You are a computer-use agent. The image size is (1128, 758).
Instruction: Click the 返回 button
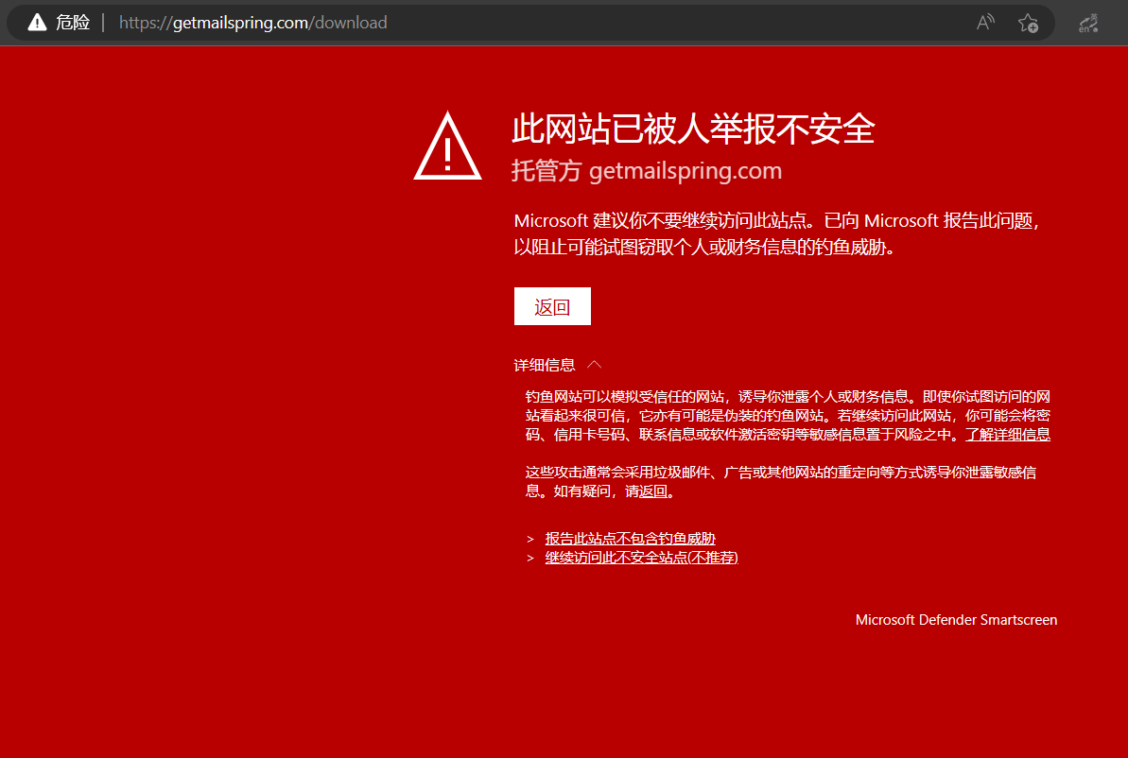(552, 306)
